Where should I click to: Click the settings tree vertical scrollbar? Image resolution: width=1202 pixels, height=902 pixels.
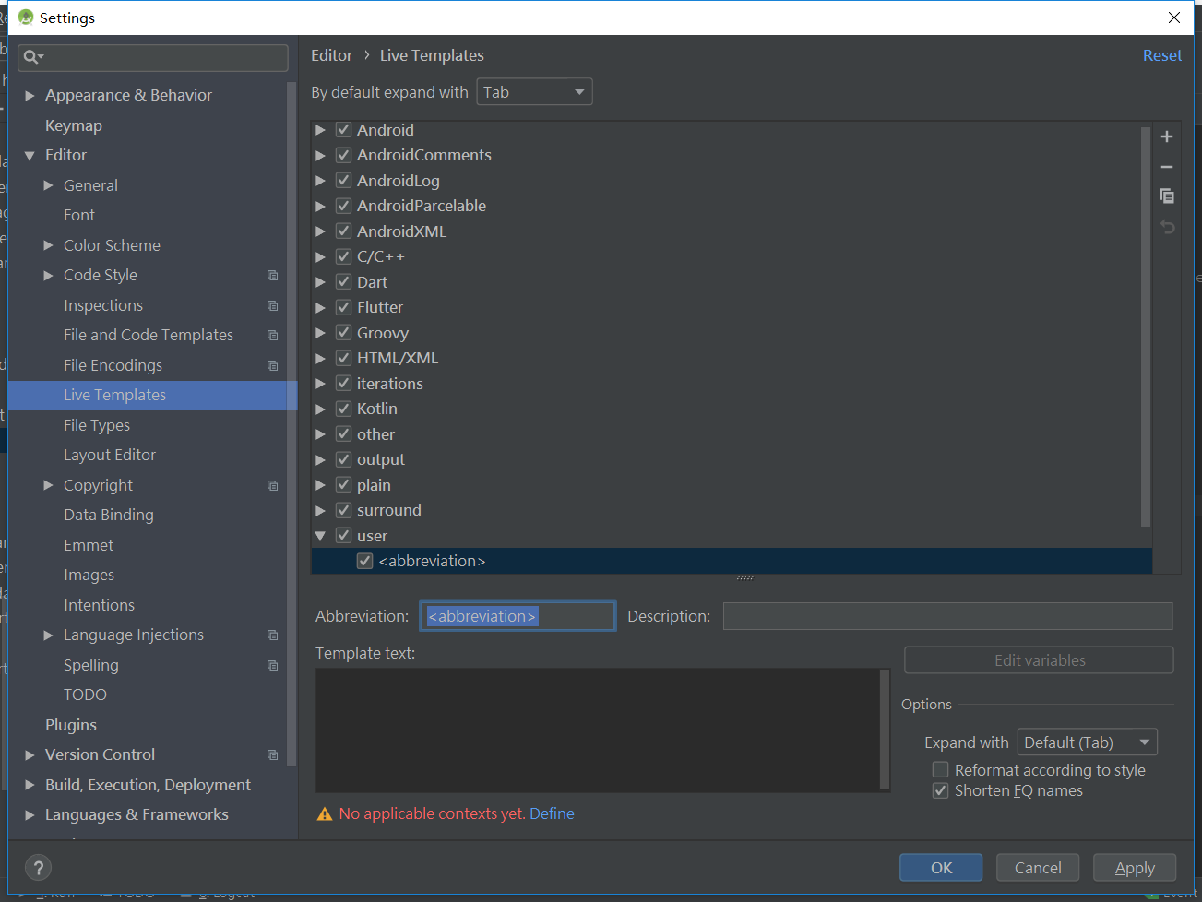[x=292, y=424]
